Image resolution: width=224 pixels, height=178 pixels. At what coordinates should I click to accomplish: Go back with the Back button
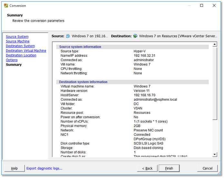[147, 168]
